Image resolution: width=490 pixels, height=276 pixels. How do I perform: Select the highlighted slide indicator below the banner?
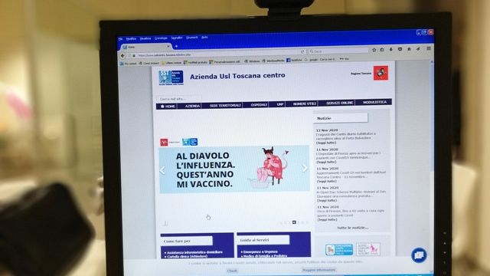point(294,222)
